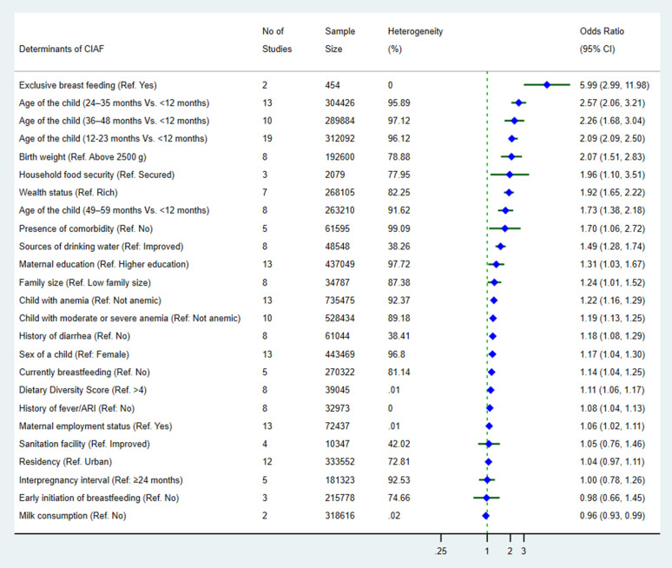Viewport: 672px width, 568px height.
Task: Select 'Early initiation of breastfeeding (Ref. No)'
Action: point(99,499)
